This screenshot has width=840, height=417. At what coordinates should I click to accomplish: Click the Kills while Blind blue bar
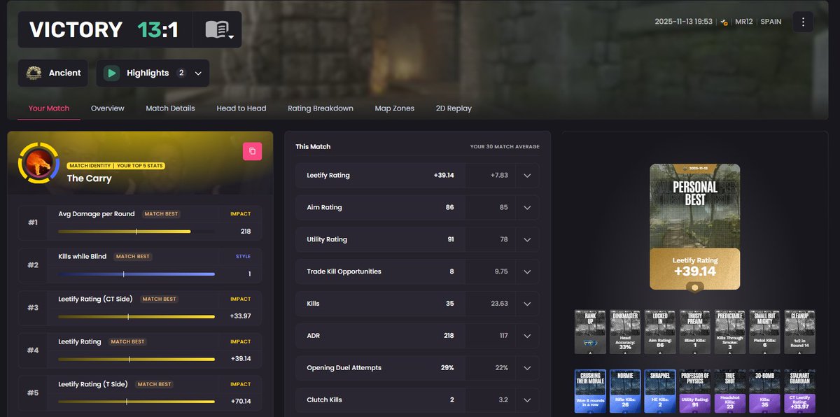pos(136,274)
